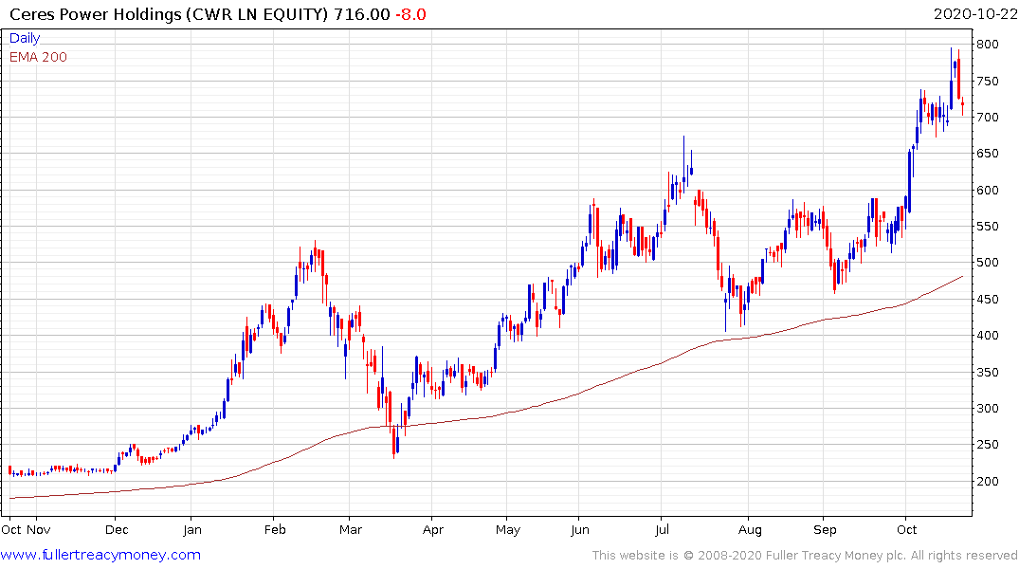Click the 700 price axis label

pos(987,117)
